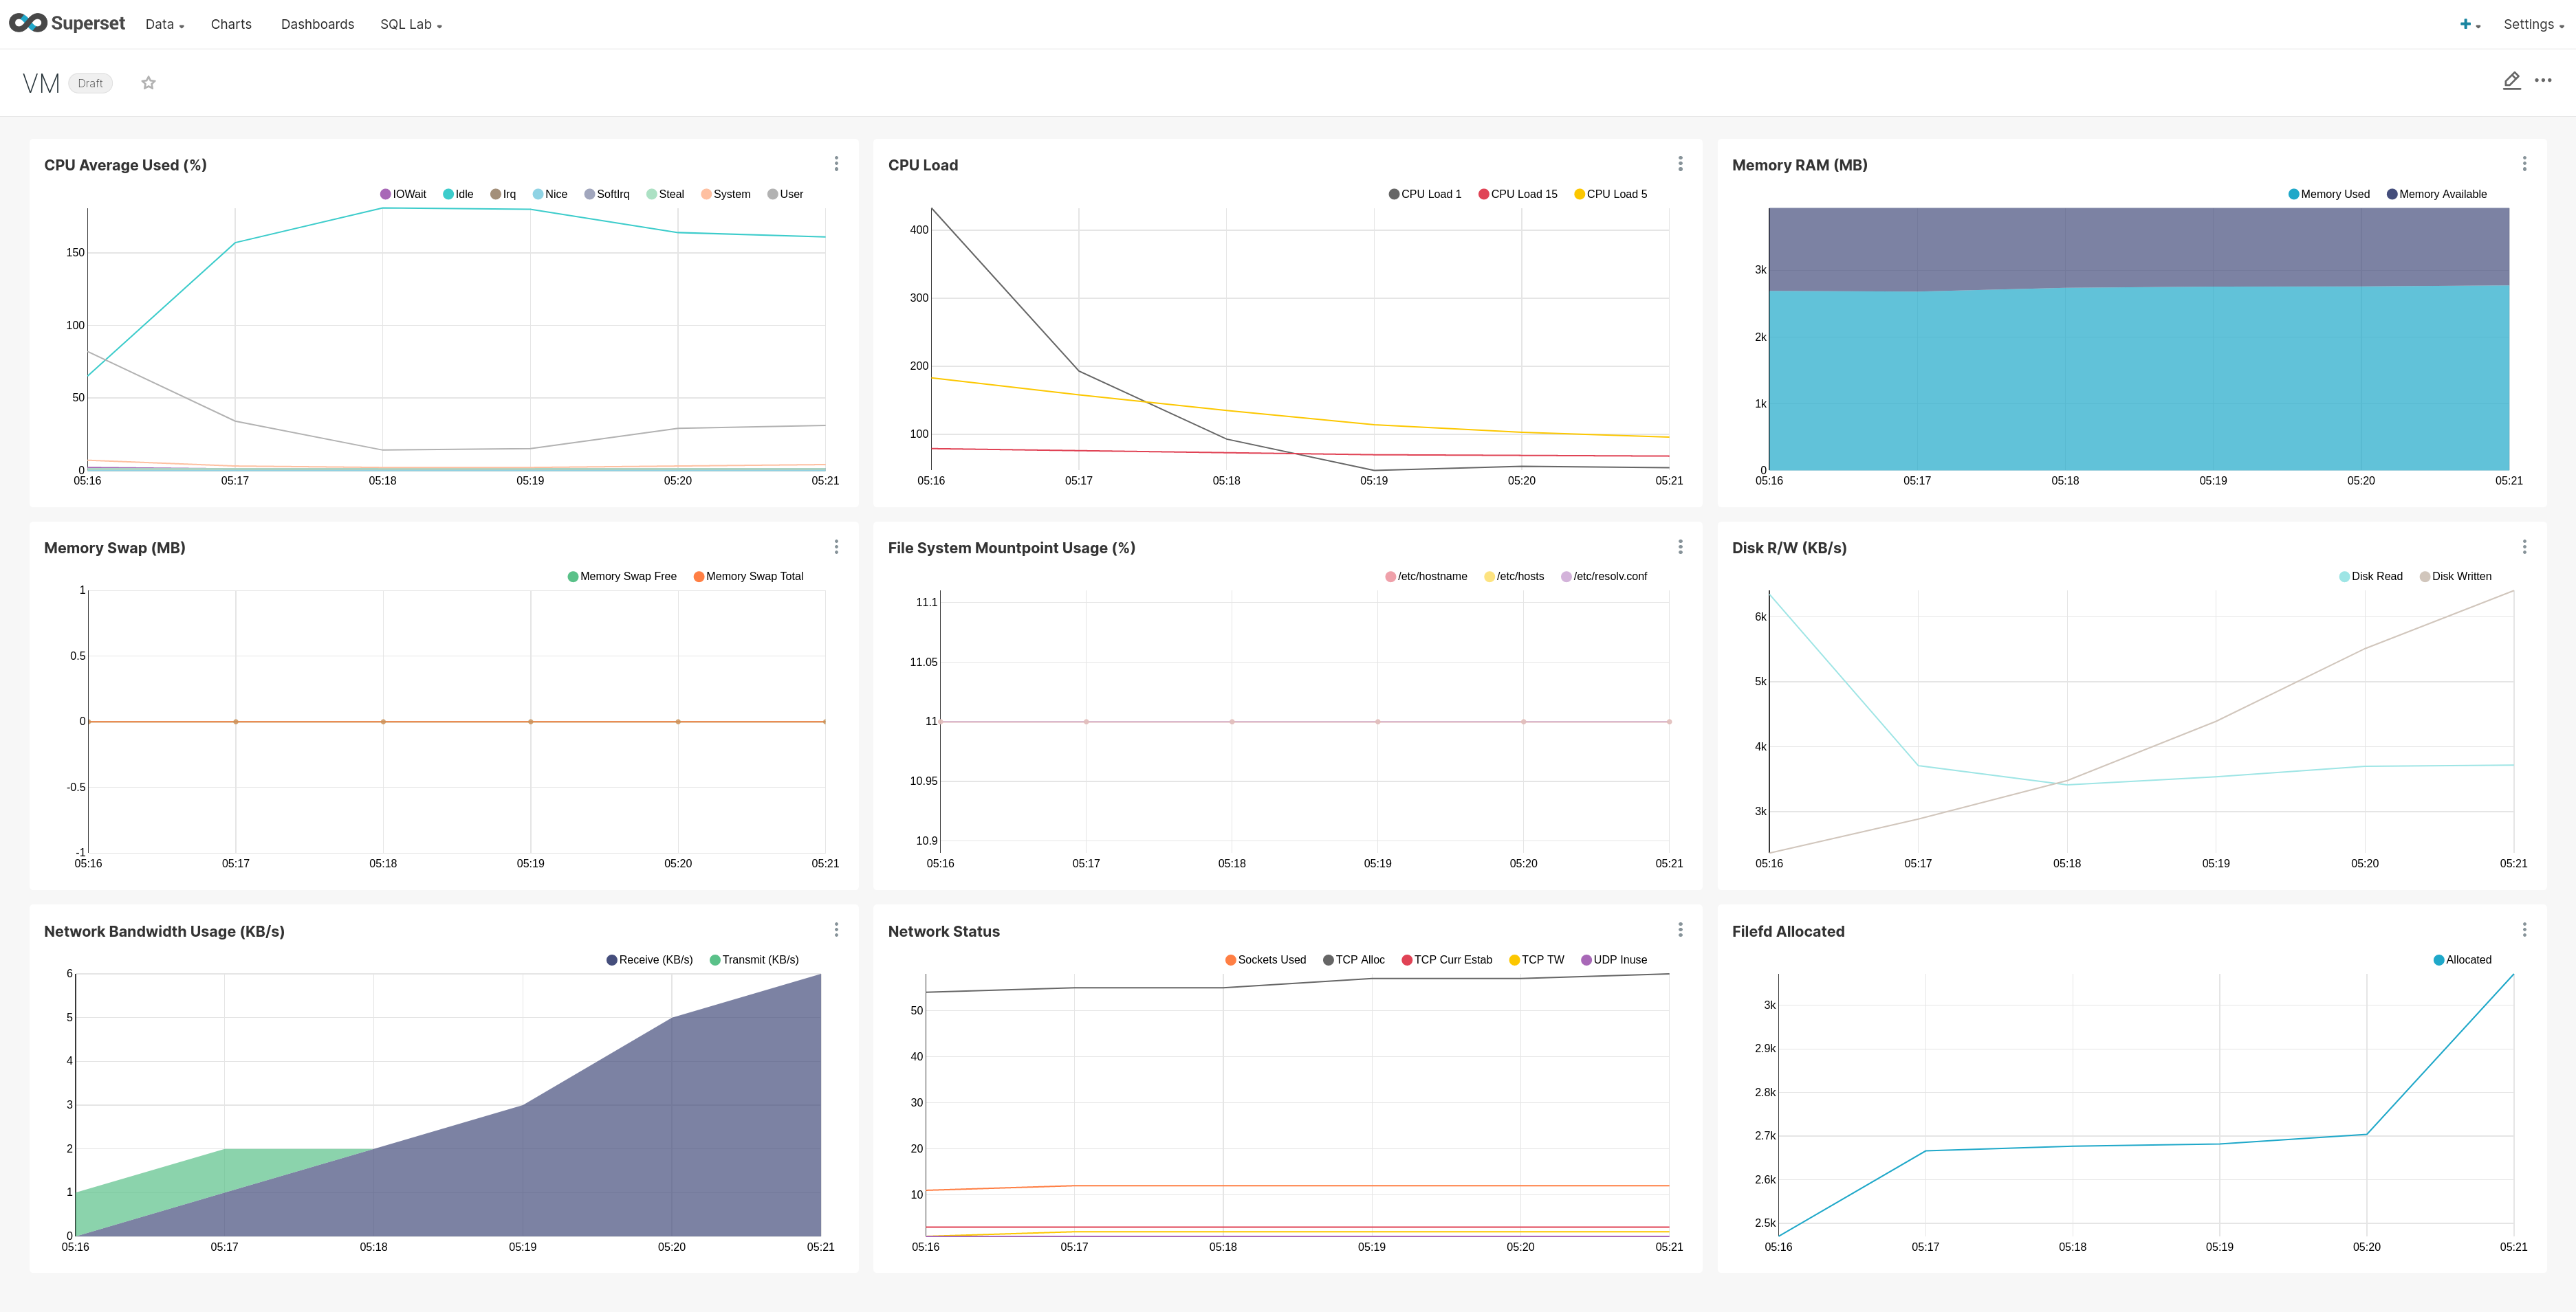Image resolution: width=2576 pixels, height=1312 pixels.
Task: Star the VM dashboard as favorite
Action: point(148,82)
